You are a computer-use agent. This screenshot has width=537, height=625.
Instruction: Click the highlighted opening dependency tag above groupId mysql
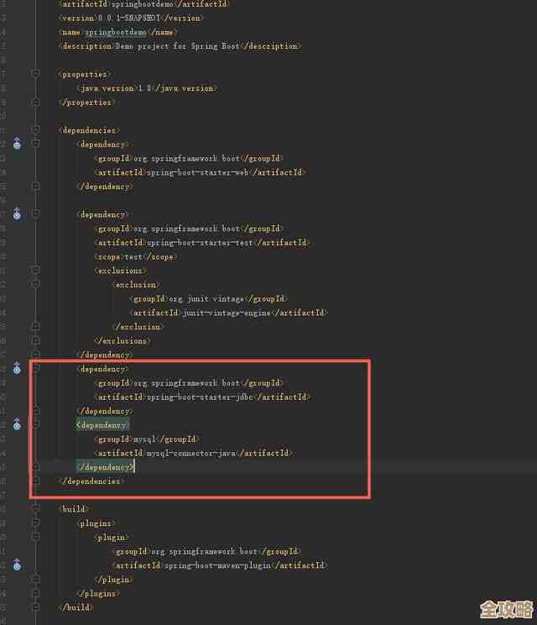[102, 425]
